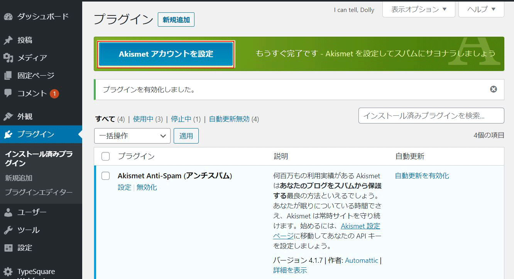
Task: Click the 自動更新を有効化 link
Action: pyautogui.click(x=422, y=176)
